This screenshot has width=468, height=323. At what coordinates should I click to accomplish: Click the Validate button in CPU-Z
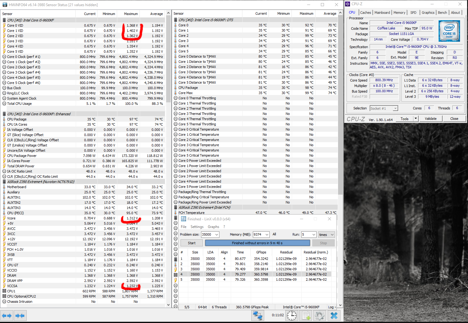(x=431, y=119)
